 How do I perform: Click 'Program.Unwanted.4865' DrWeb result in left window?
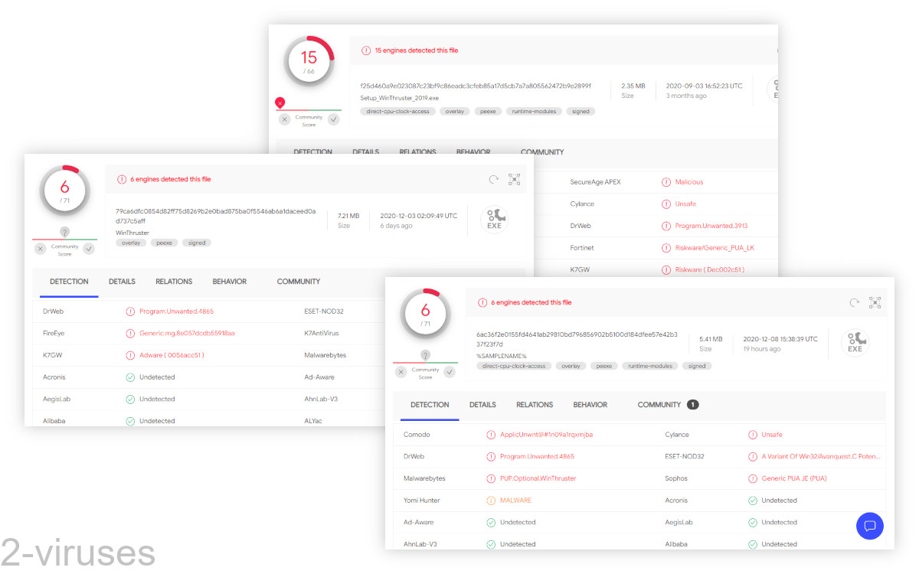point(176,311)
